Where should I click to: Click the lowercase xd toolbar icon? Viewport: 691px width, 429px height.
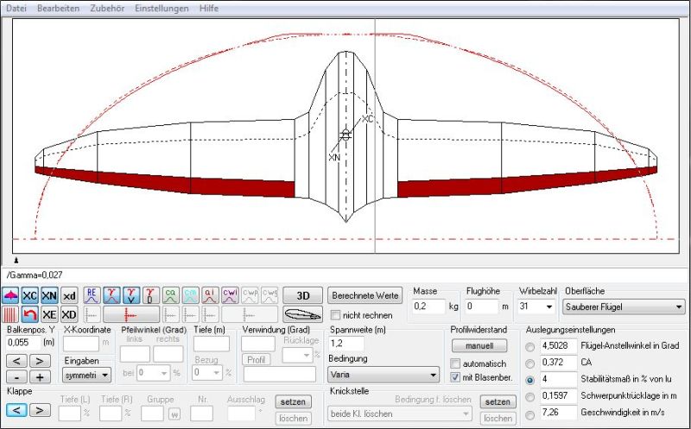click(x=70, y=296)
